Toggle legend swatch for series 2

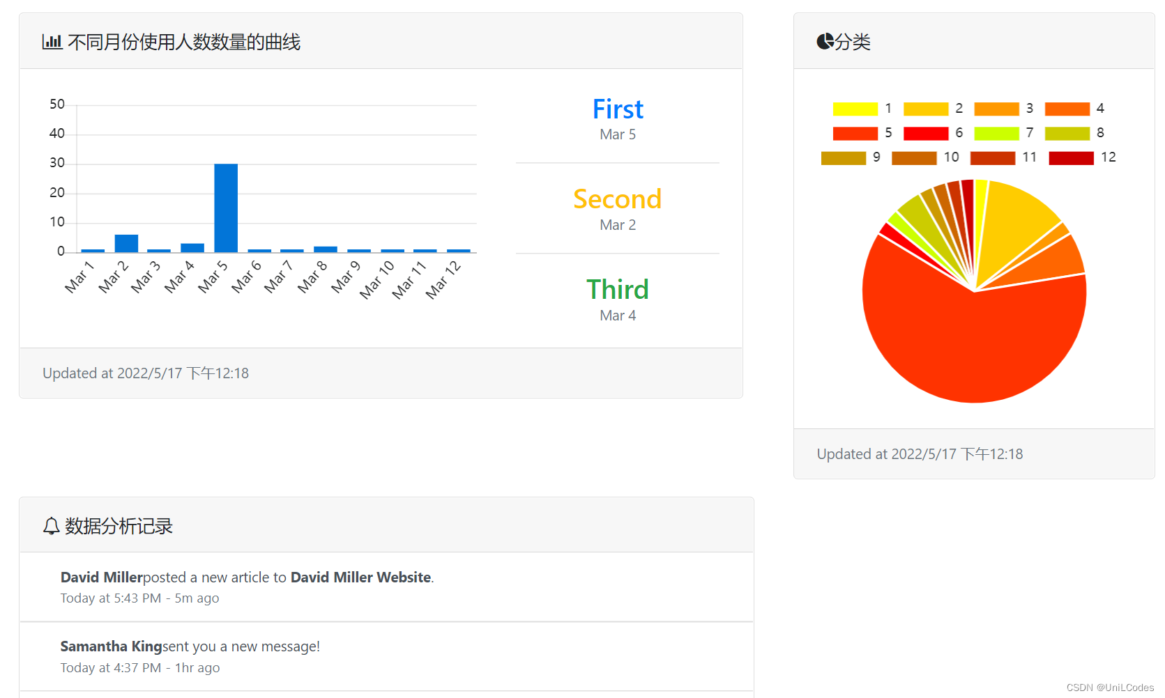(926, 109)
